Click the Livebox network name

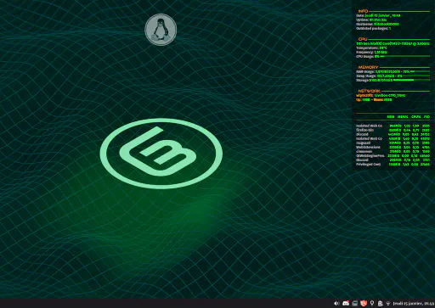[x=390, y=95]
